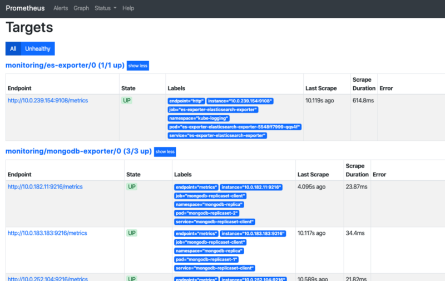Screen dimensions: 445x281
Task: Click the 34.4ms scrape duration value
Action: coord(355,233)
